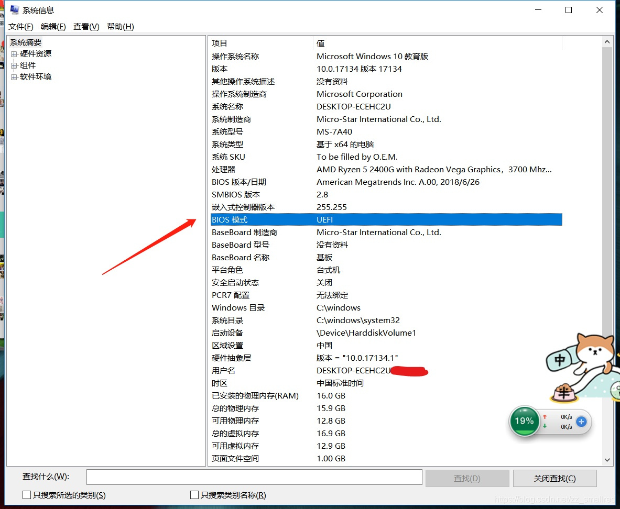The height and width of the screenshot is (509, 620).
Task: Select the 总的虚拟内存 row
Action: pos(386,434)
